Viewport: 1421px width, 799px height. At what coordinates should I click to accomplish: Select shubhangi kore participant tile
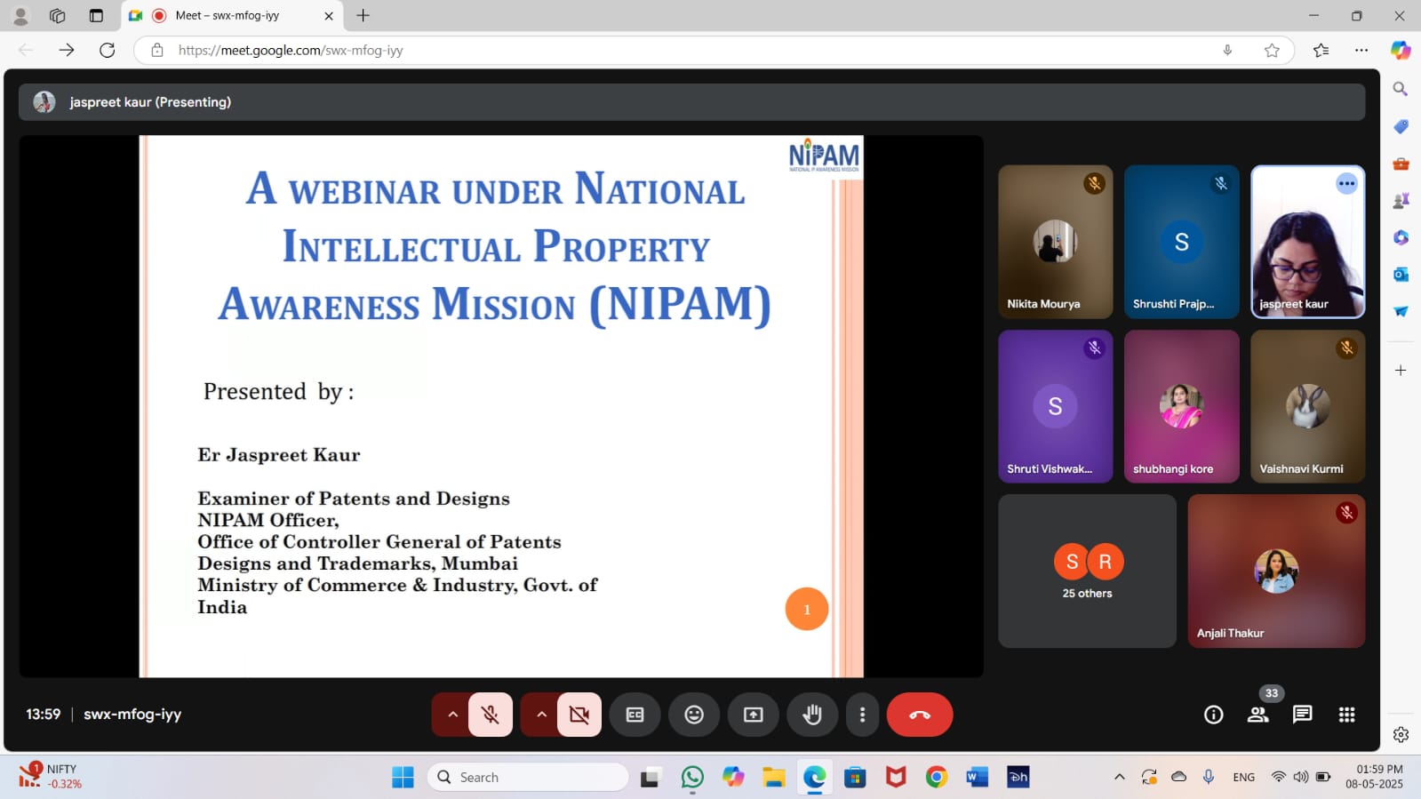click(x=1181, y=406)
